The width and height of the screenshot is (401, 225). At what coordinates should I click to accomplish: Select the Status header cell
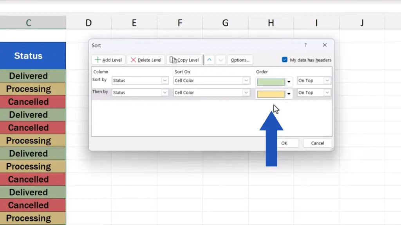(28, 56)
